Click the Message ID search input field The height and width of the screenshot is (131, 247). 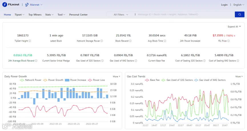click(185, 14)
